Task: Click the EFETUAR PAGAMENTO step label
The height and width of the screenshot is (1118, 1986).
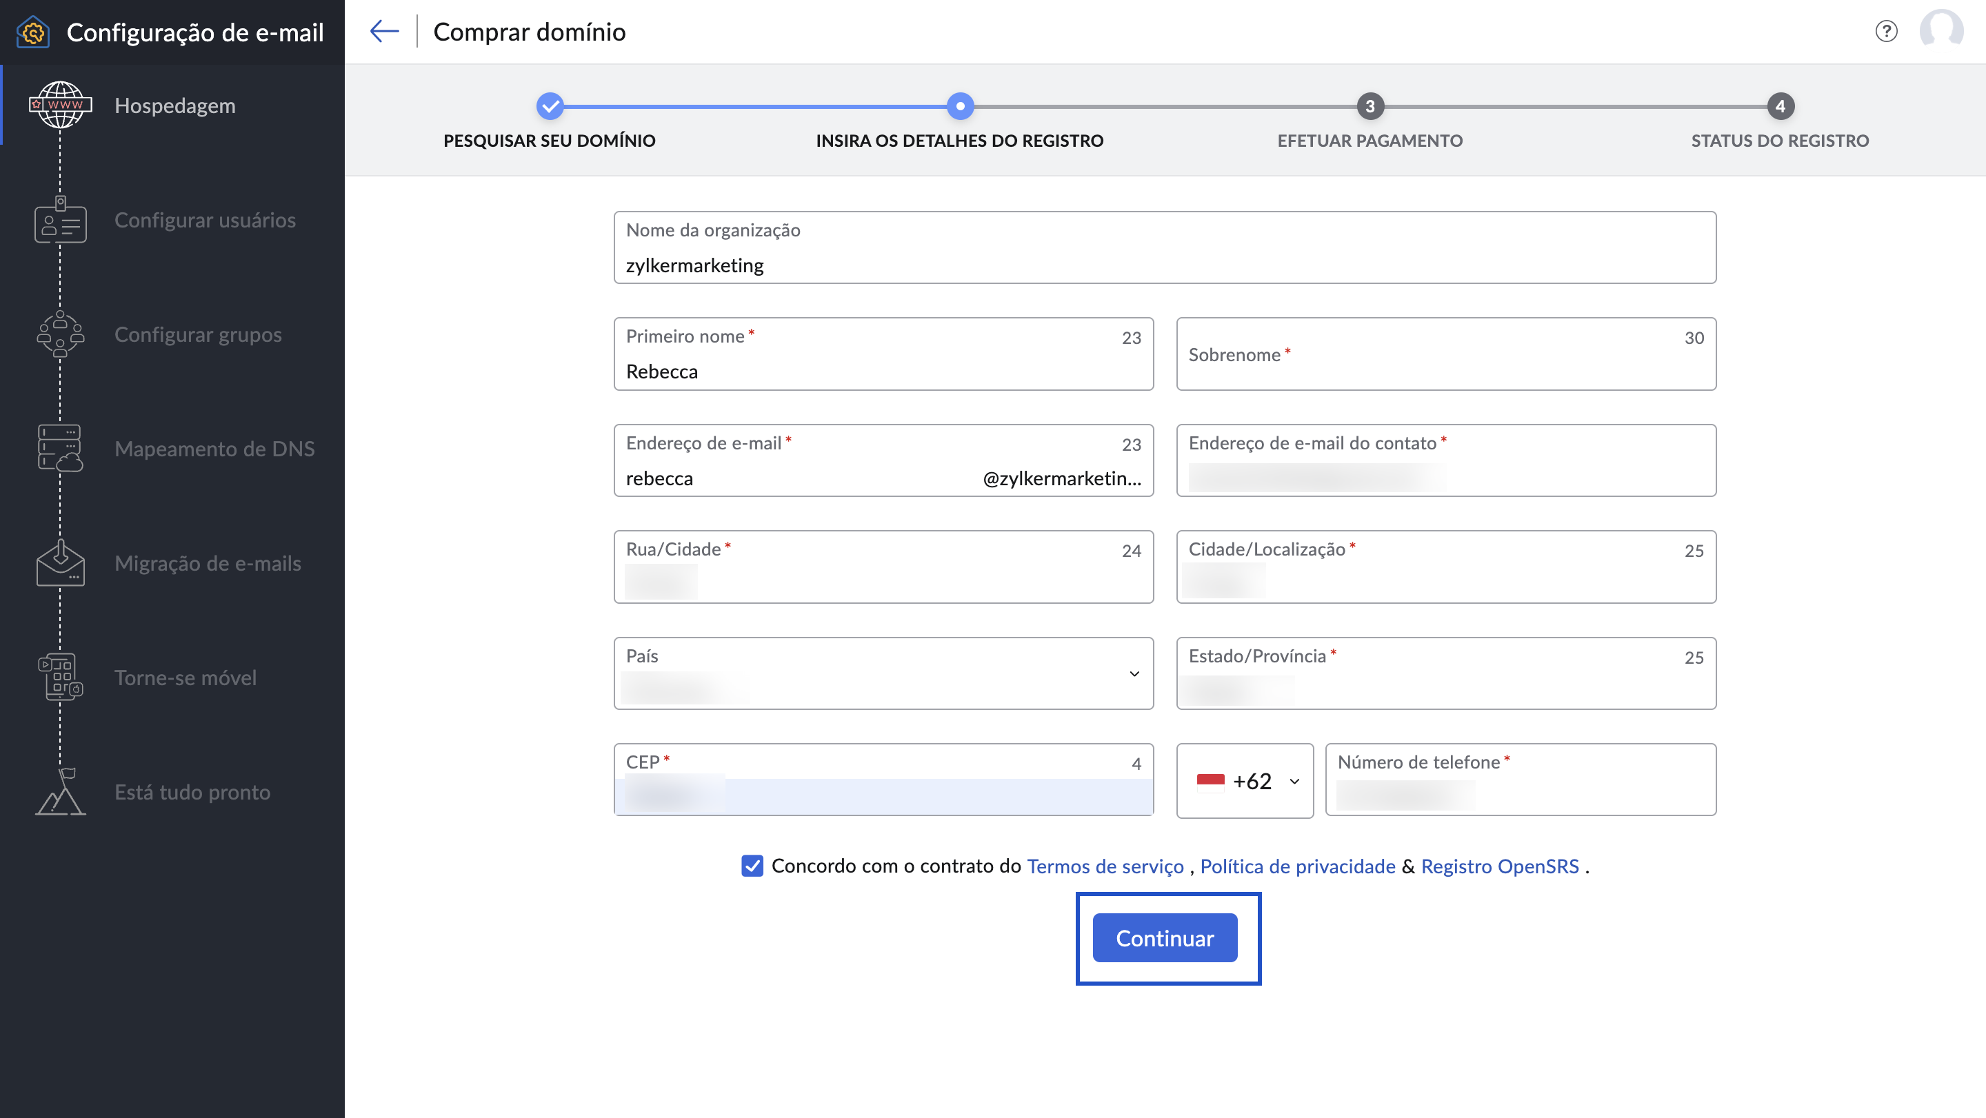Action: pos(1370,140)
